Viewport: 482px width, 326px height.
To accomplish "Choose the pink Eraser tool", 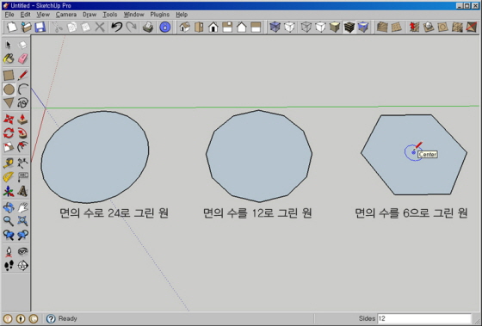I will point(22,58).
